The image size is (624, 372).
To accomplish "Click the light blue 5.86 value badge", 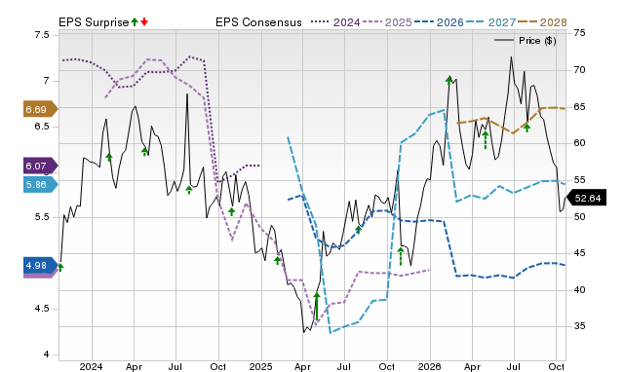I will point(41,184).
